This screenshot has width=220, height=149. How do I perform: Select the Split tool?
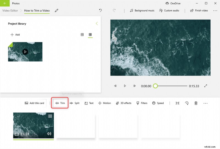click(75, 103)
